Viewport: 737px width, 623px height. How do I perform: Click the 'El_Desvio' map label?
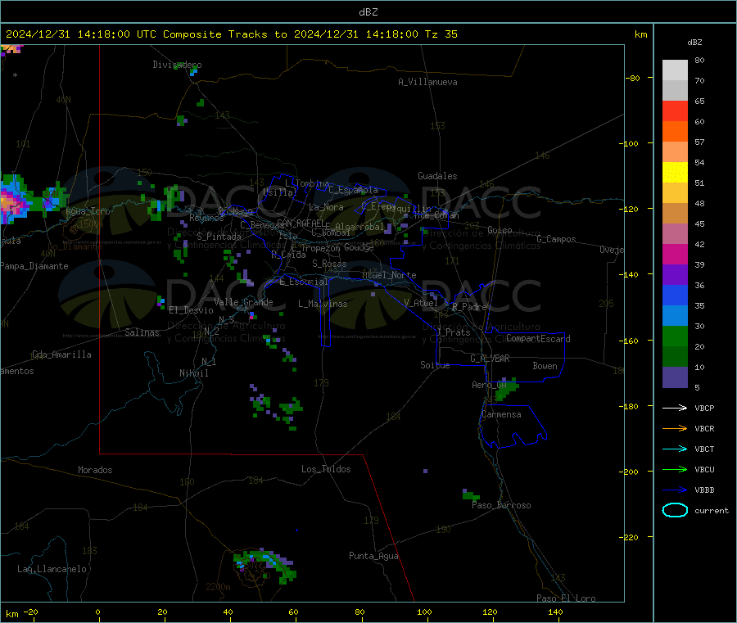coord(192,310)
